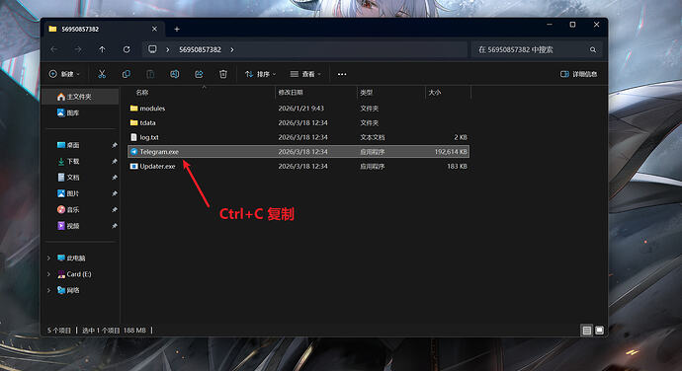Go back with the left arrow
The image size is (682, 371).
point(54,49)
